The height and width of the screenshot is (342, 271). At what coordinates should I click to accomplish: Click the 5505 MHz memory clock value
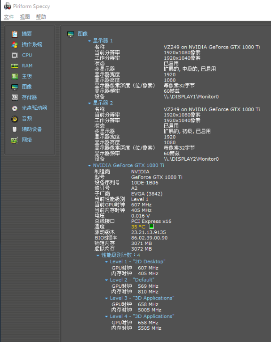150,328
